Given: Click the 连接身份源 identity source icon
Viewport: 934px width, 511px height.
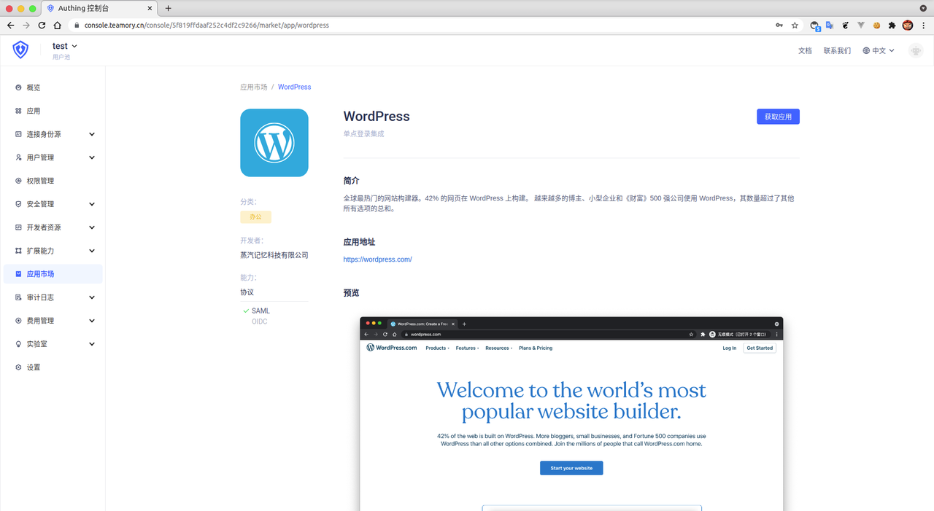Looking at the screenshot, I should [x=19, y=134].
